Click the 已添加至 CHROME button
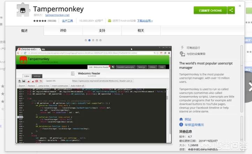The width and height of the screenshot is (252, 154). (210, 10)
